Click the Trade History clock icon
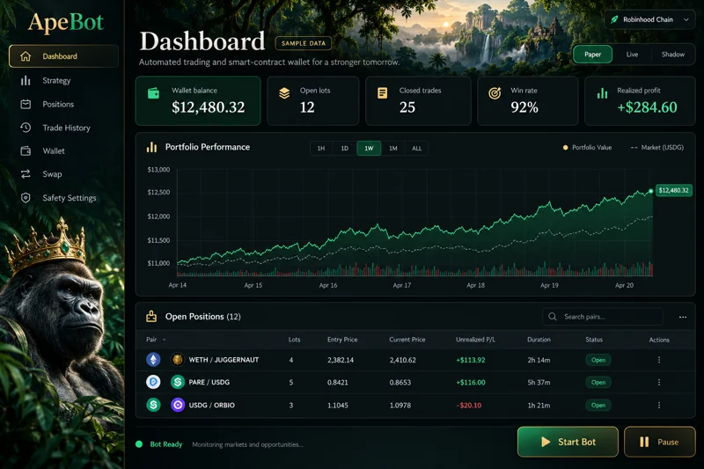 26,128
